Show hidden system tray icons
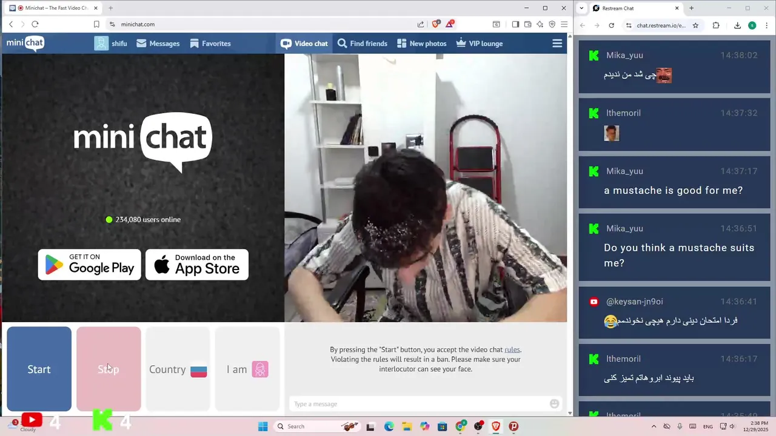The height and width of the screenshot is (436, 776). coord(654,426)
